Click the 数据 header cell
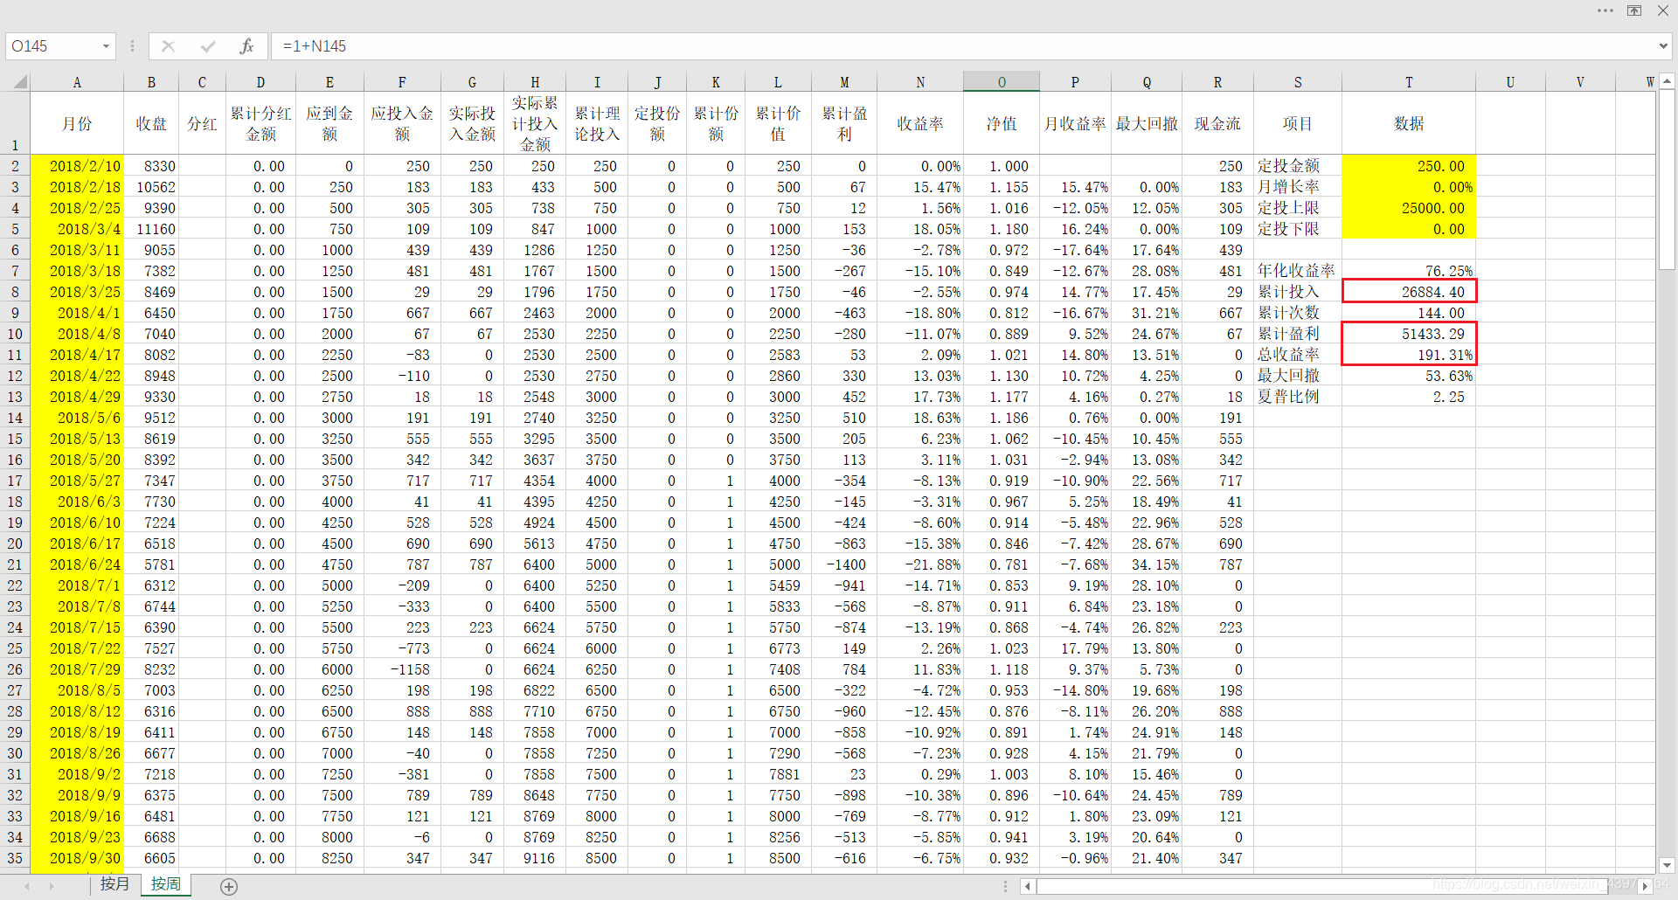This screenshot has width=1678, height=900. point(1409,123)
